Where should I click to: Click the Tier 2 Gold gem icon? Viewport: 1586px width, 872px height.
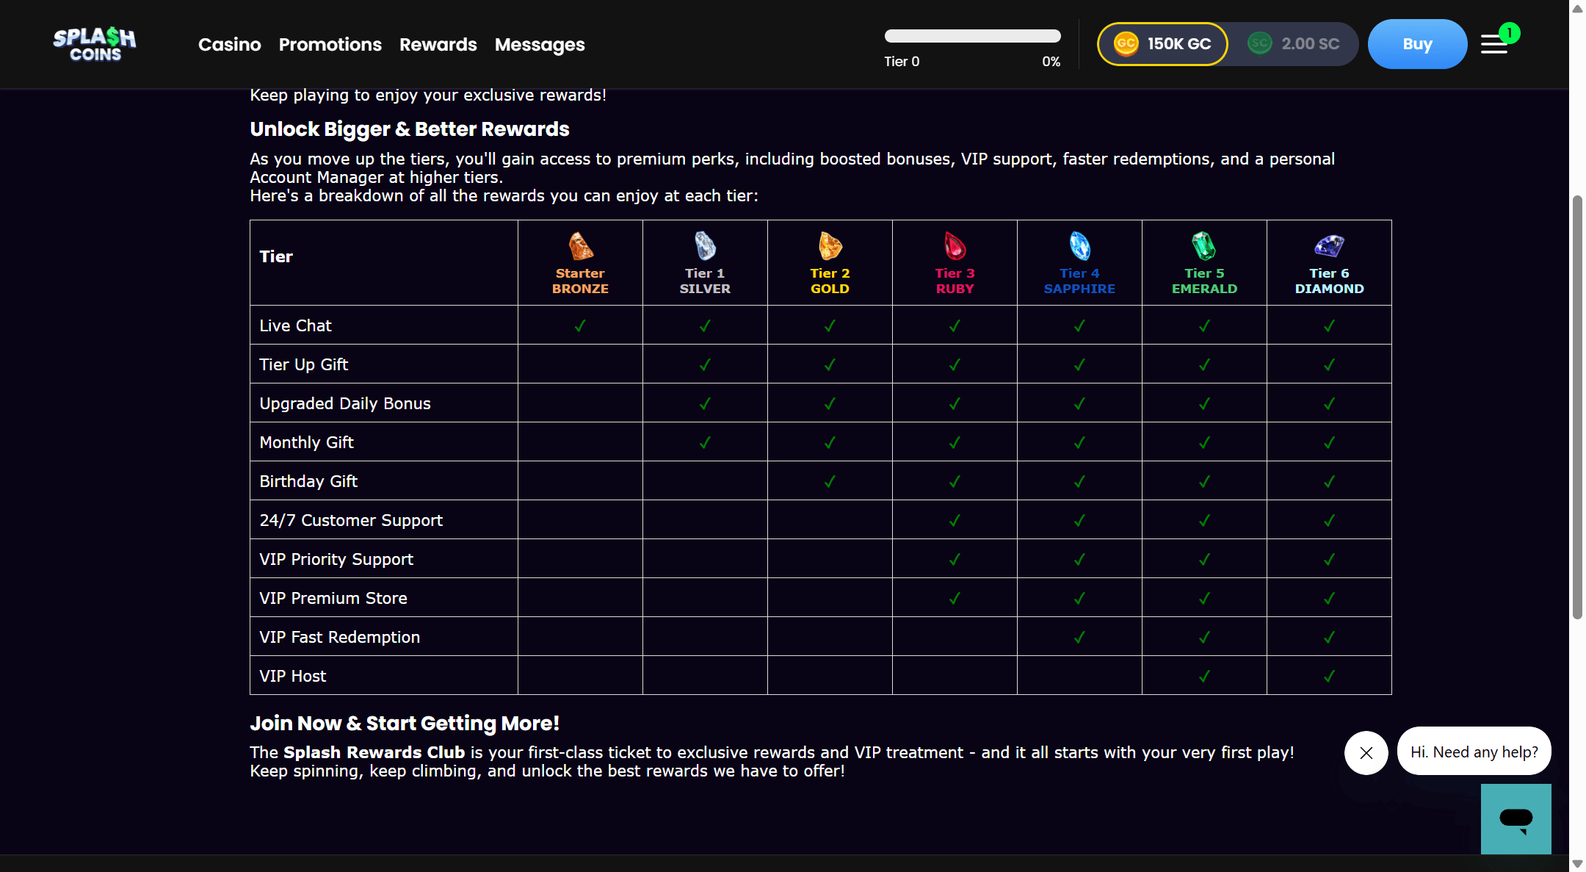click(830, 246)
